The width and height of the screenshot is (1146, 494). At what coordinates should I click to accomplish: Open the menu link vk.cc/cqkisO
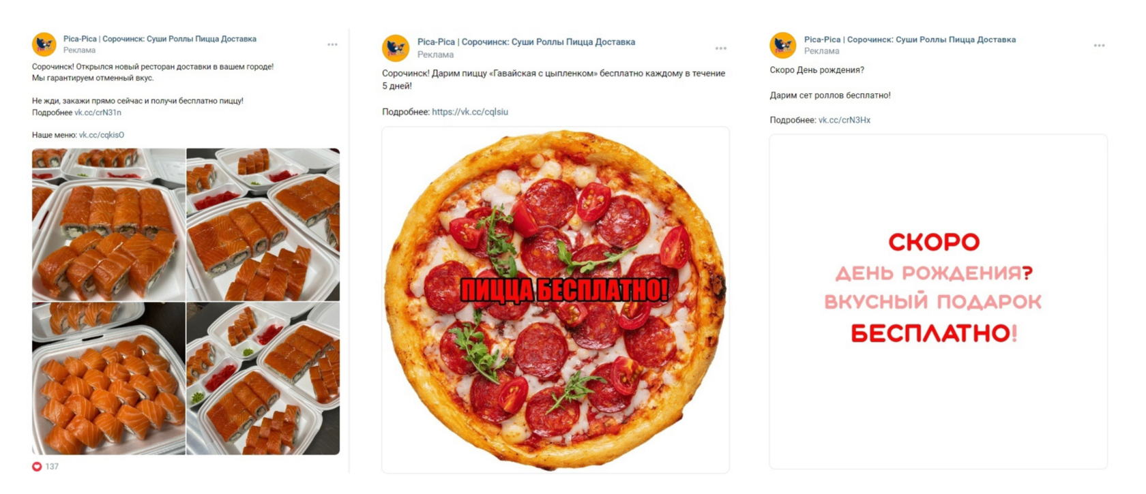tap(102, 135)
